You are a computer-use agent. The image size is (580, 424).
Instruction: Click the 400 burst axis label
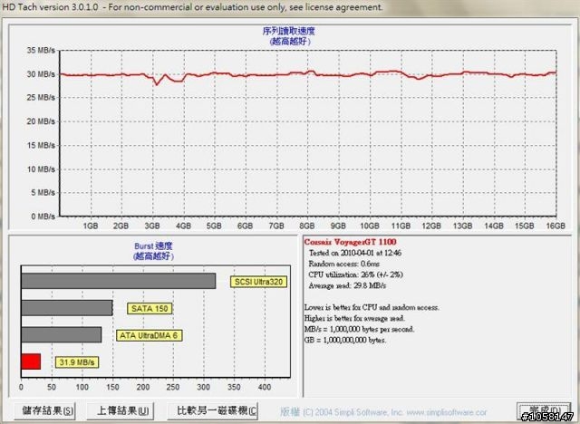point(264,387)
